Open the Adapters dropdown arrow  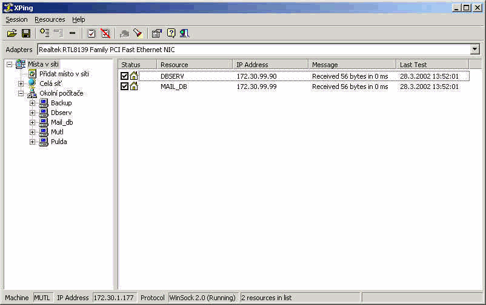pyautogui.click(x=475, y=49)
